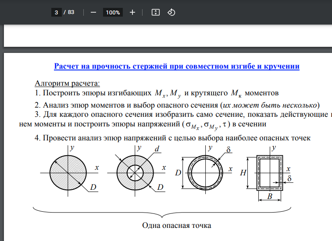Open the underlined blue heading link
The width and height of the screenshot is (332, 241).
pyautogui.click(x=176, y=66)
